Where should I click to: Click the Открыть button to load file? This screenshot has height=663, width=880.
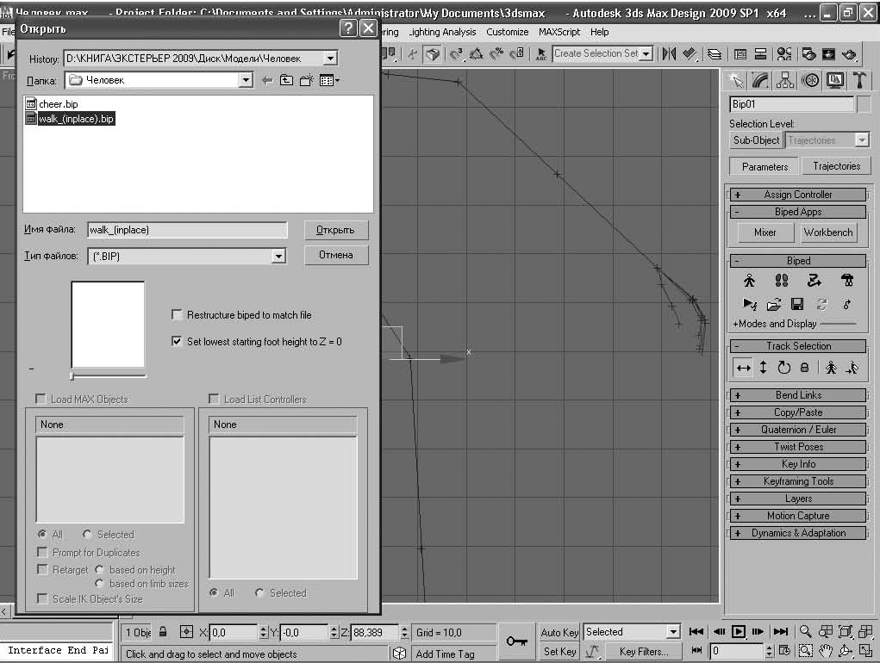(x=335, y=230)
